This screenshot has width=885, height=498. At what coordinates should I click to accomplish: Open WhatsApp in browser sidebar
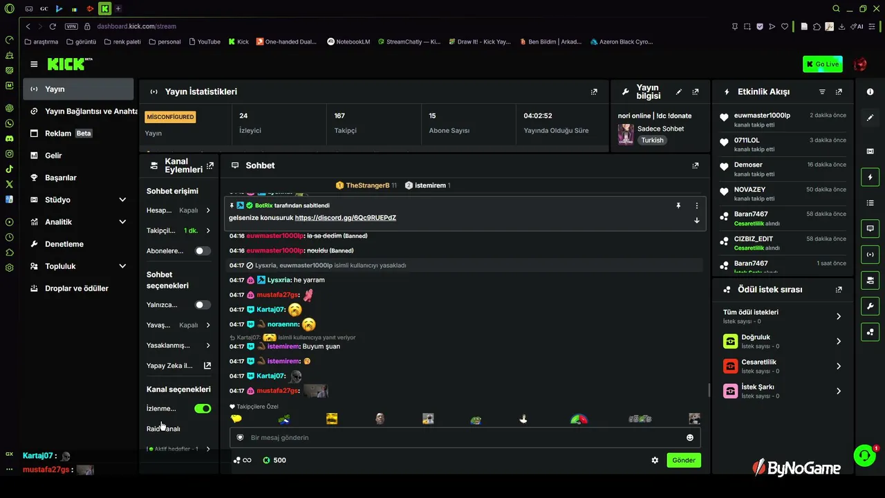click(9, 123)
